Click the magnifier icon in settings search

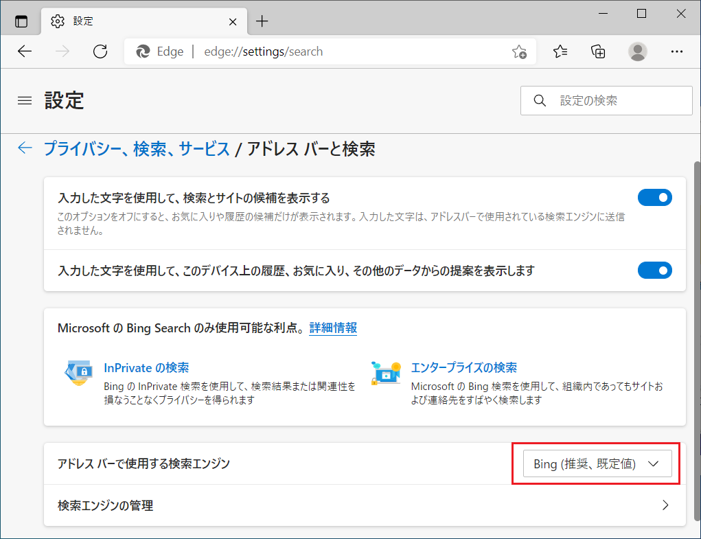point(540,100)
